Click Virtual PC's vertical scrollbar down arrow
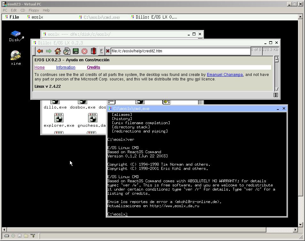This screenshot has height=241, width=305. [x=300, y=225]
